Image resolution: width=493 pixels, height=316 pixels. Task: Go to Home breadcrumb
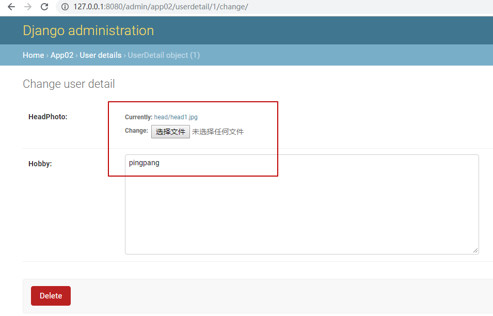pyautogui.click(x=34, y=55)
